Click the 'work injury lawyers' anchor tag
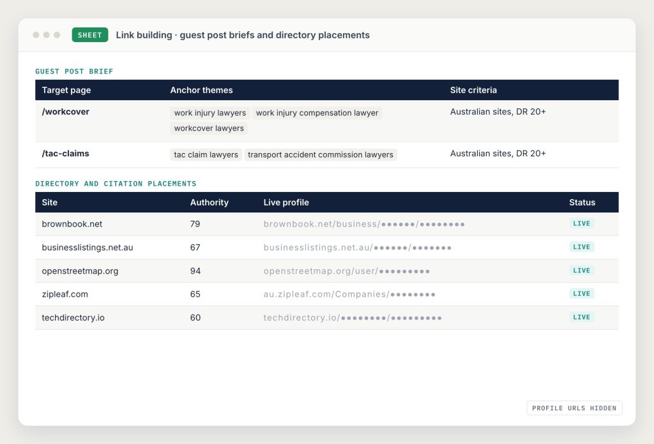The width and height of the screenshot is (654, 444). click(209, 113)
